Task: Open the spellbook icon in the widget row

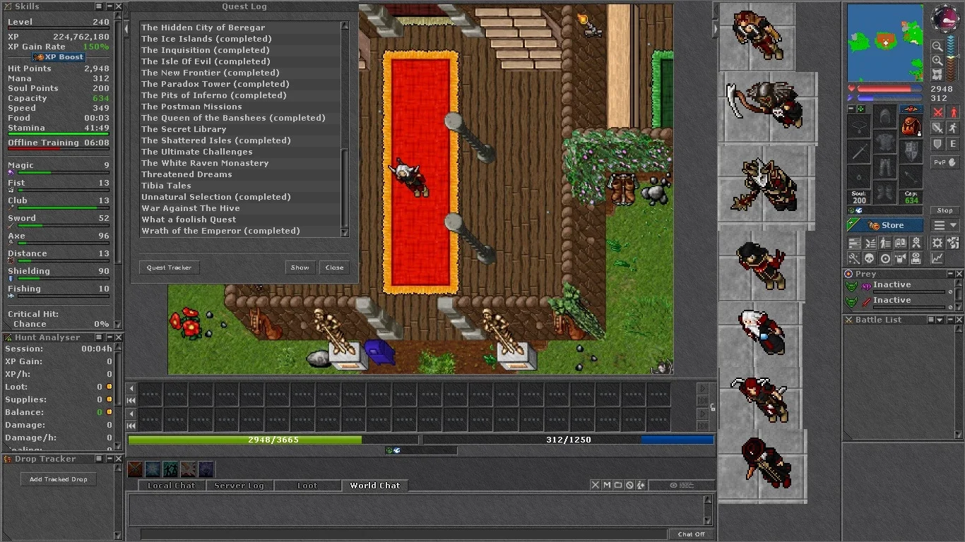Action: coord(901,242)
